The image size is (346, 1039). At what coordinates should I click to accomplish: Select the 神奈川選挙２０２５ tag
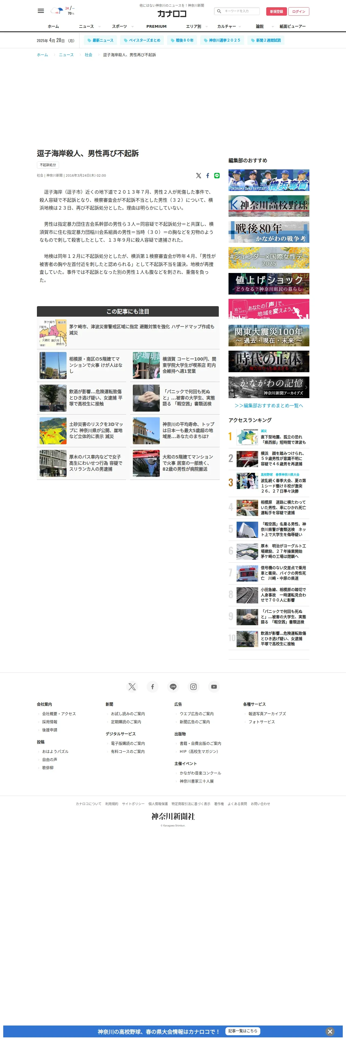click(x=222, y=40)
